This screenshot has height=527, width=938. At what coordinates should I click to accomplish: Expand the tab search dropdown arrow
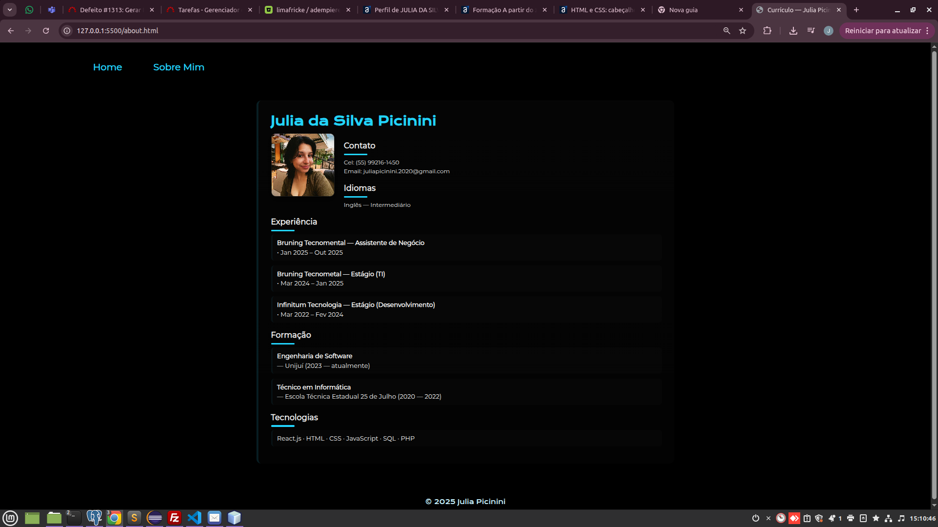click(10, 10)
